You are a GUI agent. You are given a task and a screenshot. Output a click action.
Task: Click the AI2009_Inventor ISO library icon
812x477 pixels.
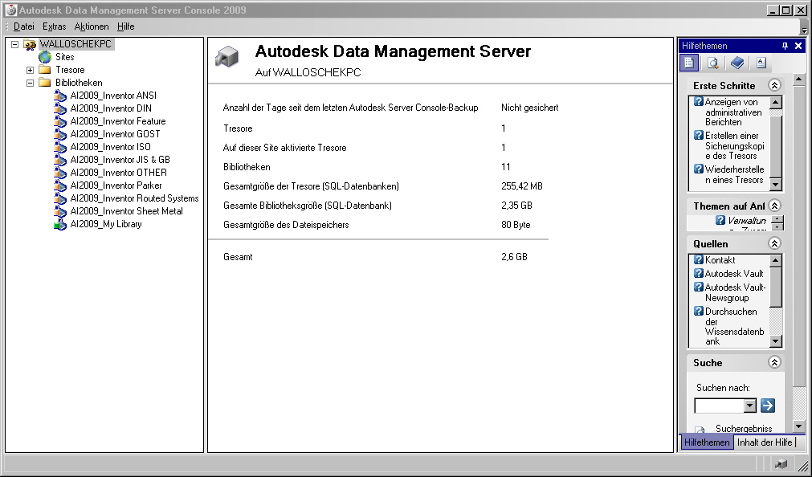click(60, 147)
